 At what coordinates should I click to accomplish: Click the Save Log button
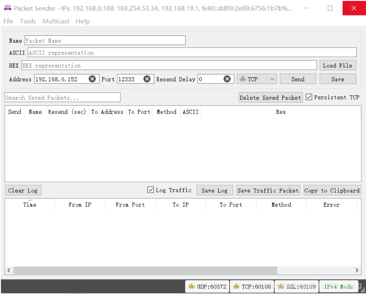click(215, 190)
